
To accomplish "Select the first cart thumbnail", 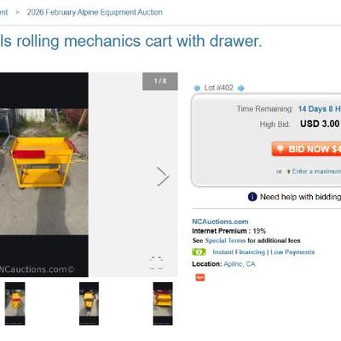I will pos(15,303).
